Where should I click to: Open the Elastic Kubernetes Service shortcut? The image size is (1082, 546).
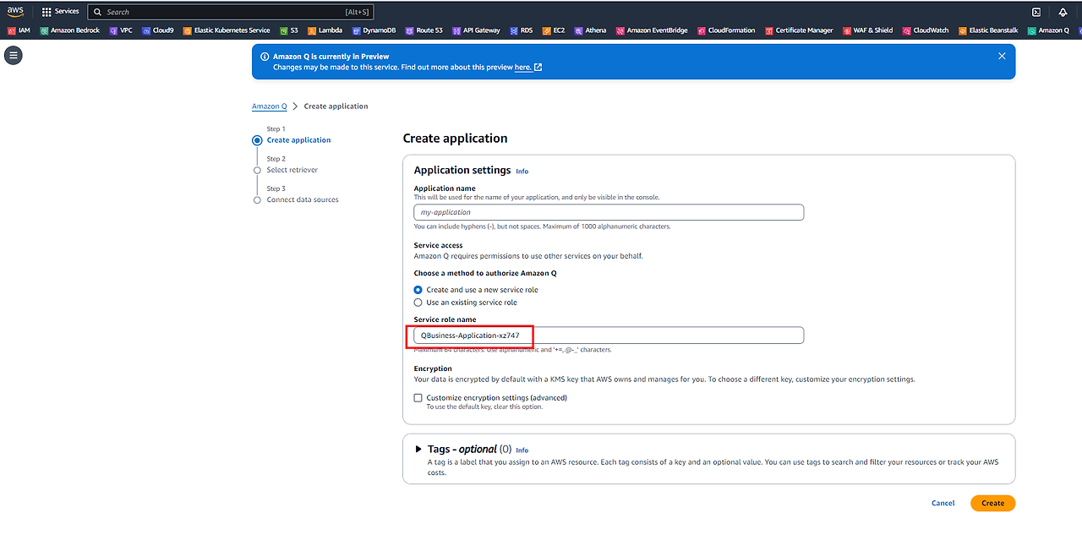[x=227, y=30]
